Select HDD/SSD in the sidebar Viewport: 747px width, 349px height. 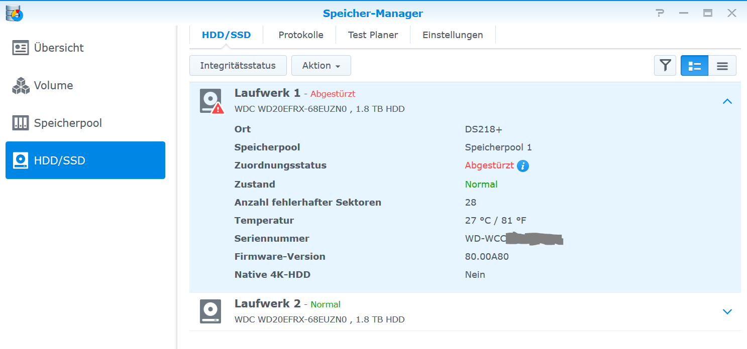point(85,160)
